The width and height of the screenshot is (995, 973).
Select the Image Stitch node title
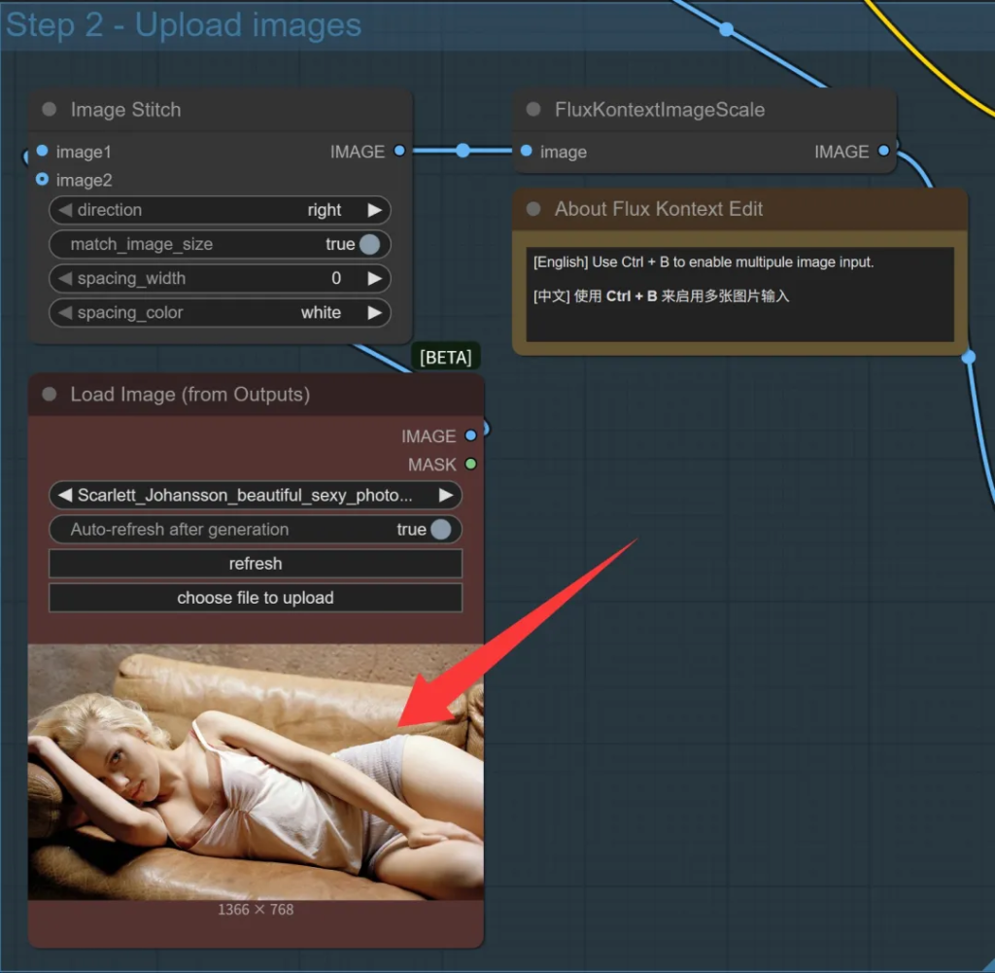pyautogui.click(x=125, y=110)
